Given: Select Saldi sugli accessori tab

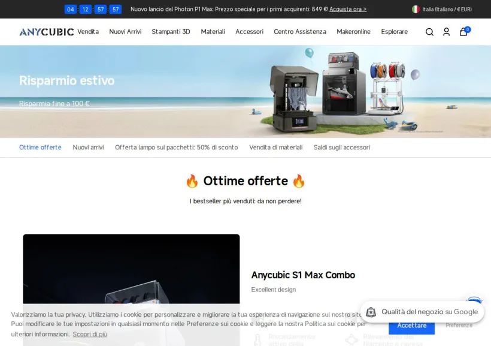Looking at the screenshot, I should click(x=342, y=148).
